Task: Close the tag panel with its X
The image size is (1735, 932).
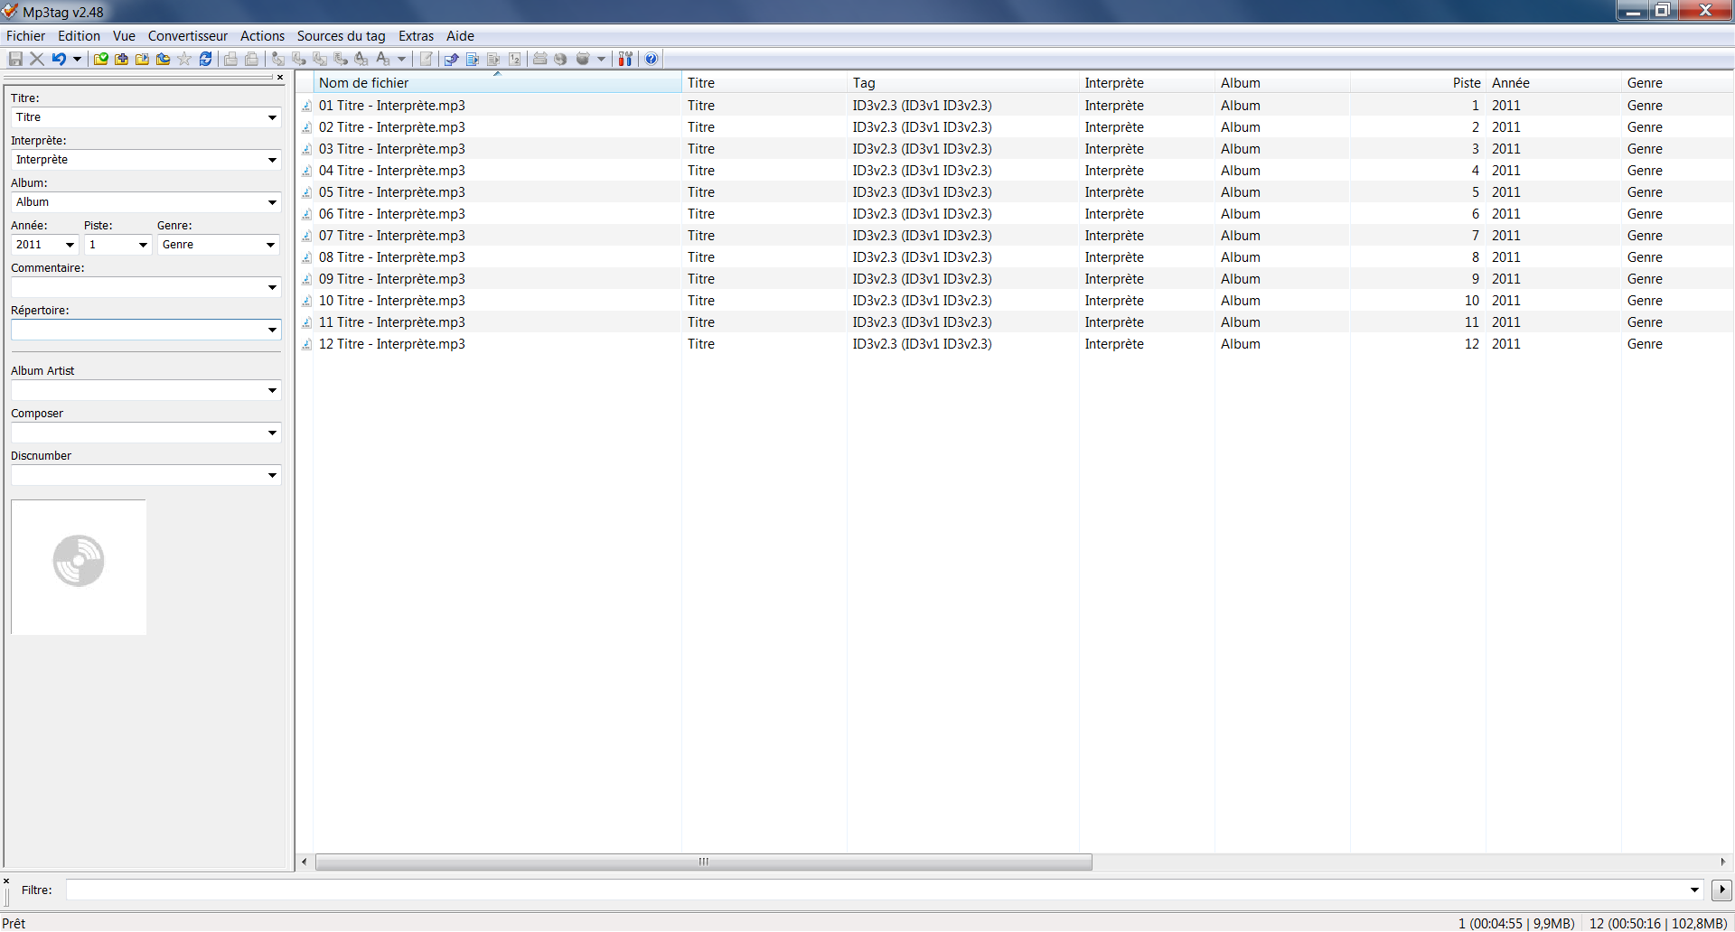Action: click(280, 78)
